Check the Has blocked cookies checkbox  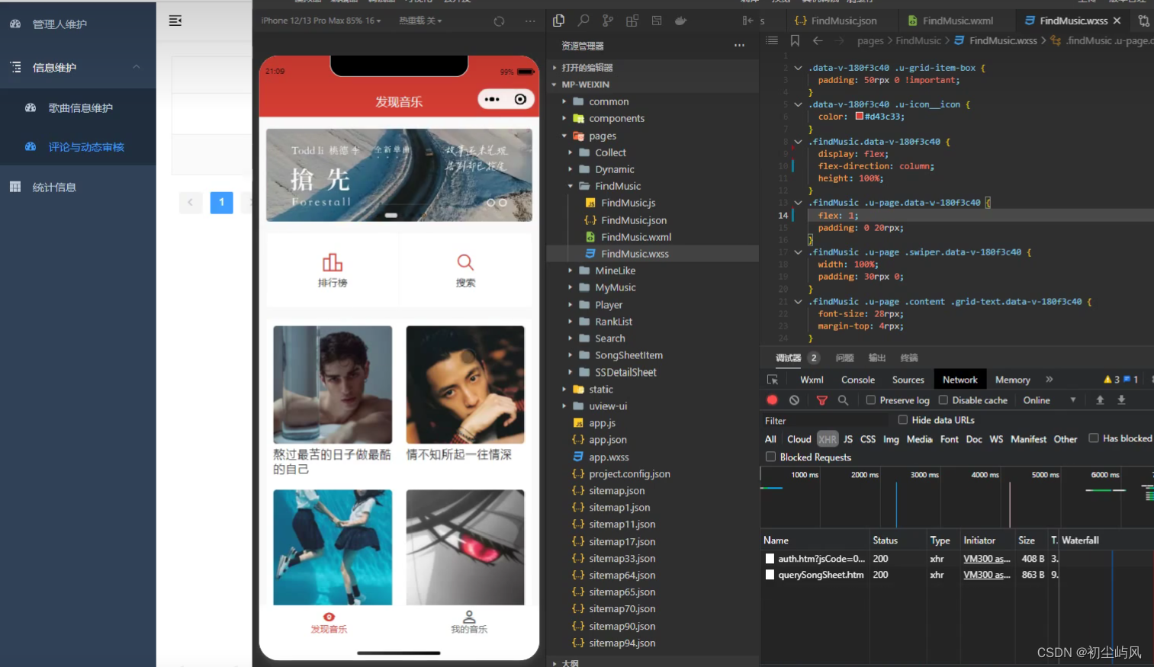pyautogui.click(x=1094, y=438)
